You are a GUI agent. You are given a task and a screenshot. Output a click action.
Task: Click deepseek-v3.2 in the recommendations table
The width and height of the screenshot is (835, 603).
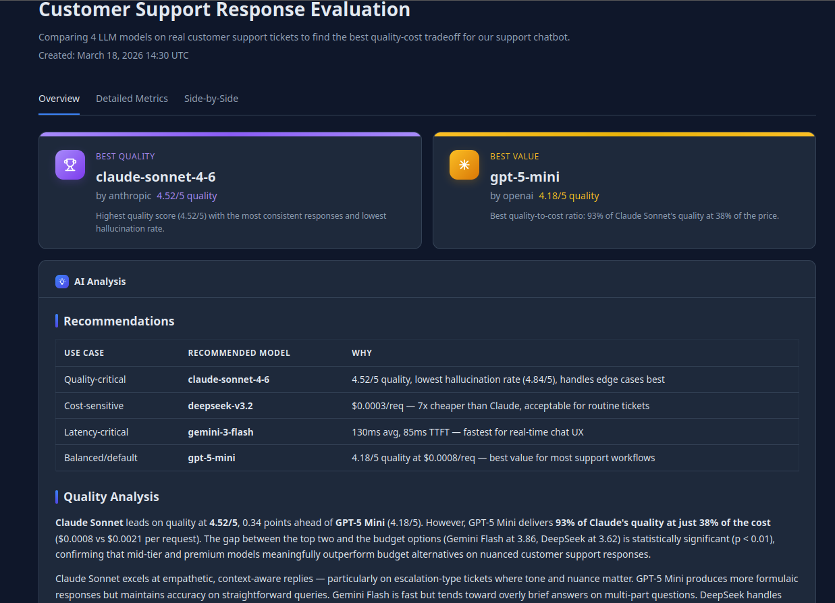221,406
